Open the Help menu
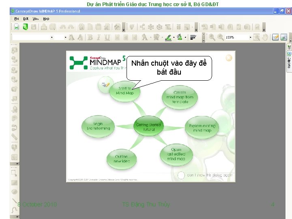292x219 pixels. [46, 19]
